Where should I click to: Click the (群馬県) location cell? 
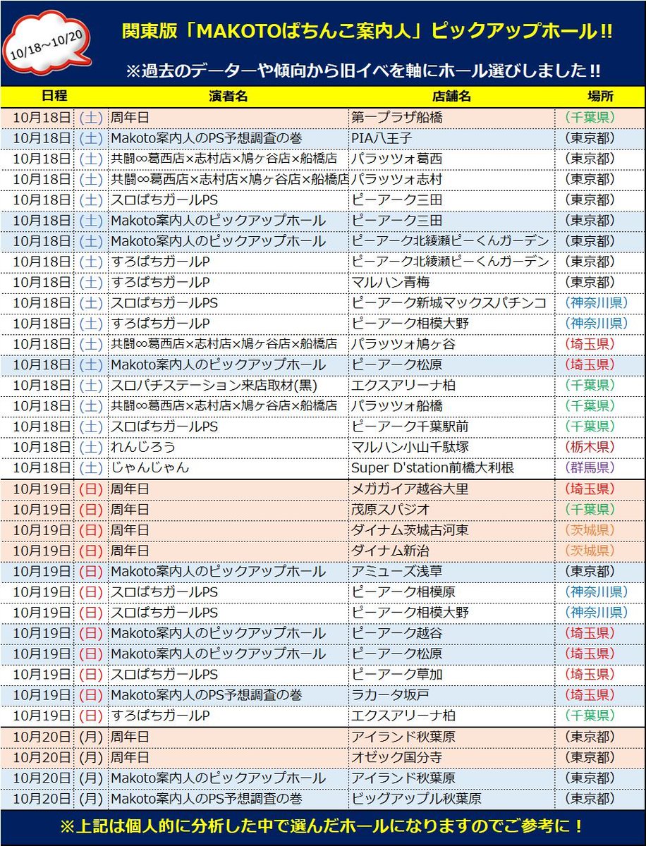pos(599,468)
